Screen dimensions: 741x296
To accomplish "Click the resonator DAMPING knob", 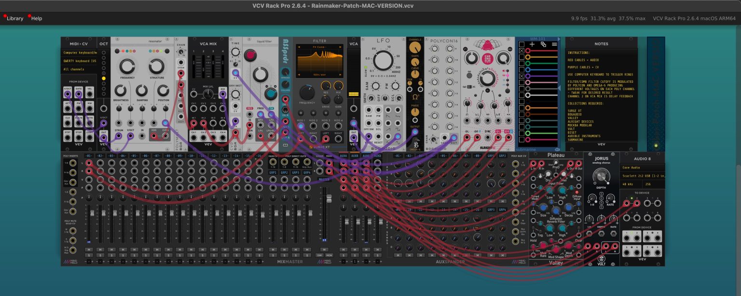I will (x=141, y=90).
